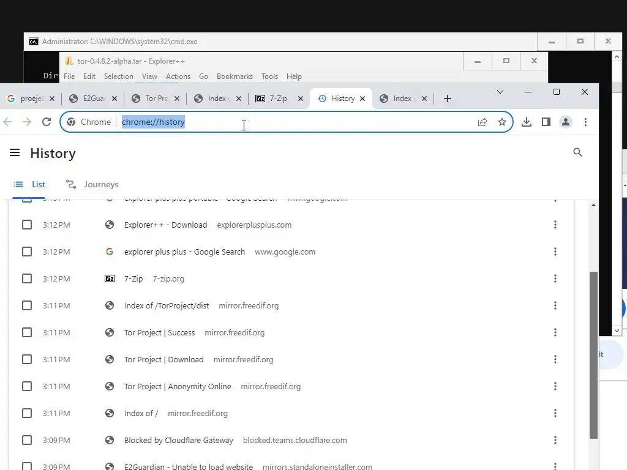This screenshot has height=470, width=627.
Task: Reload the Chrome history page
Action: [47, 122]
